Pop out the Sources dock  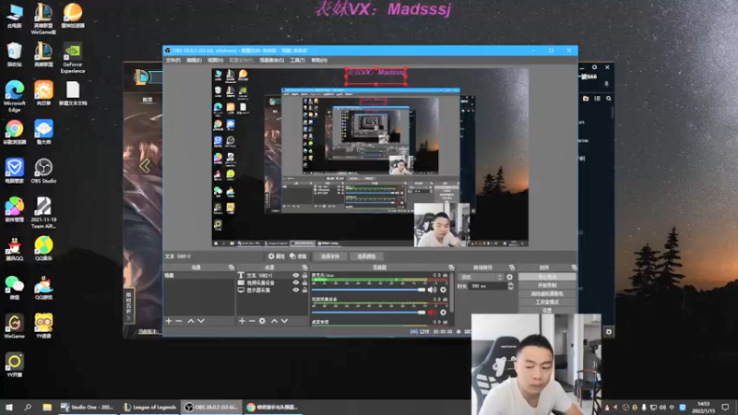304,267
